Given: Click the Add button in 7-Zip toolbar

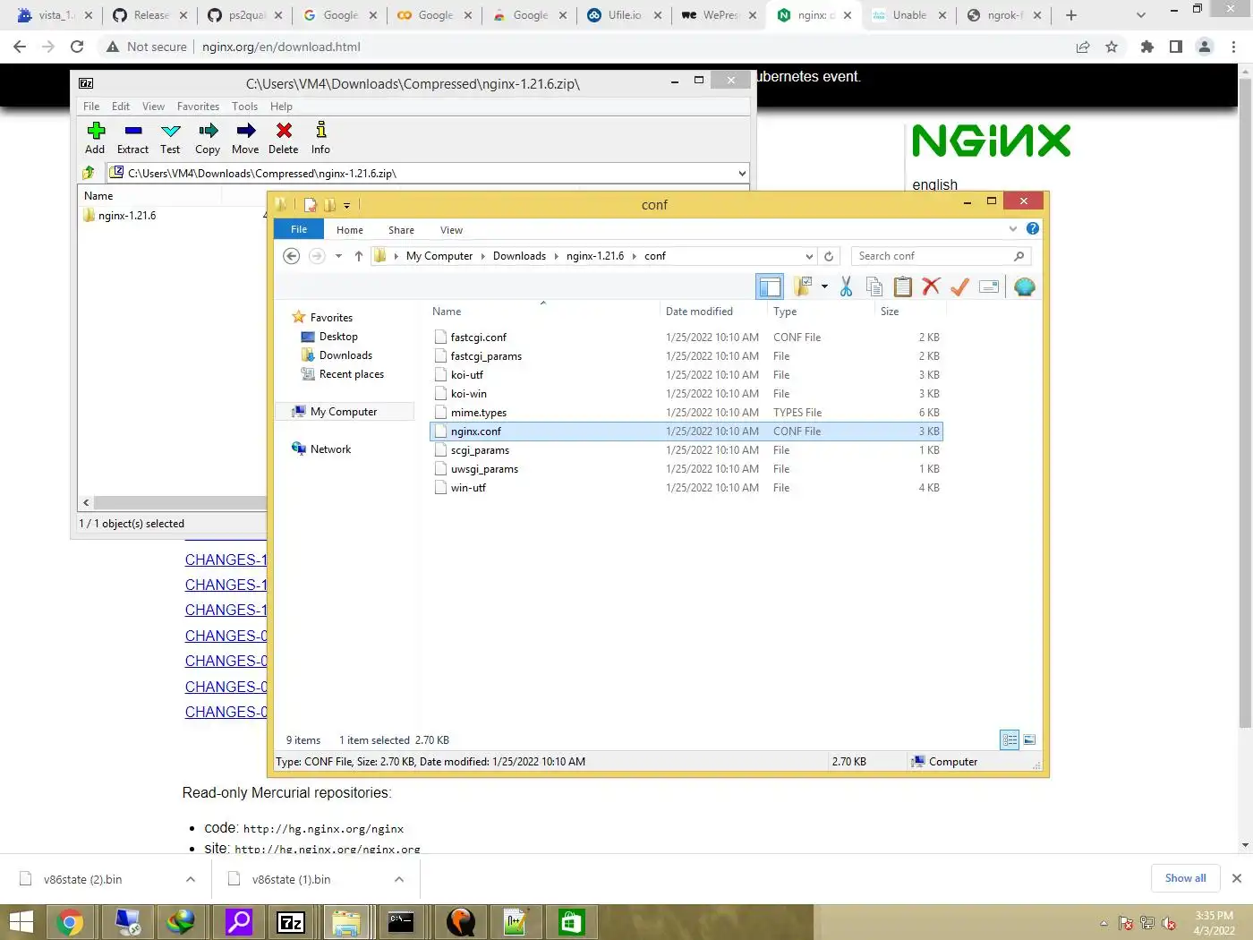Looking at the screenshot, I should point(95,138).
